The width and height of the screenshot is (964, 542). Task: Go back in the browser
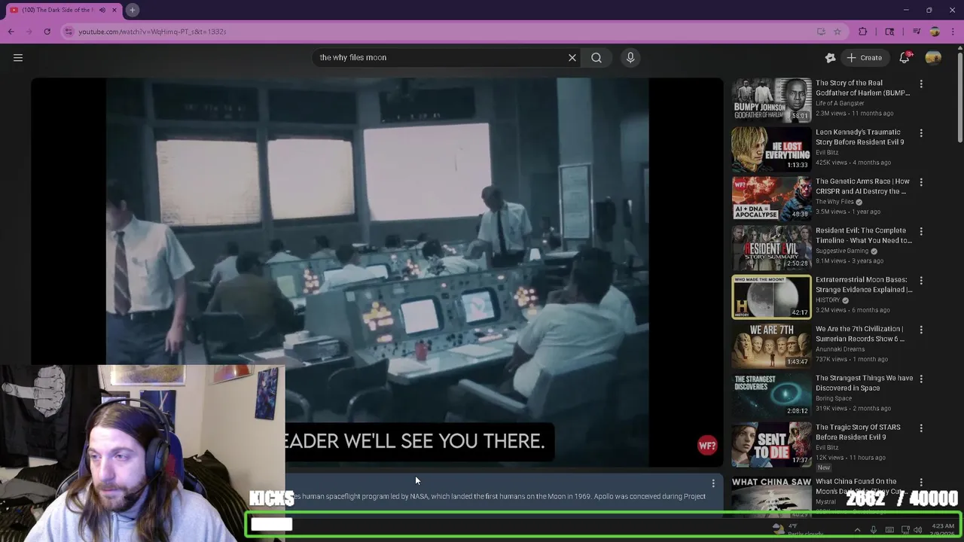[11, 32]
